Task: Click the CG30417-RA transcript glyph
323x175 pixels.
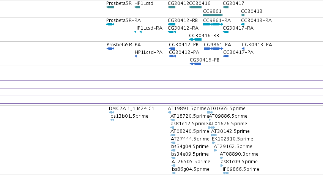Action: point(226,32)
